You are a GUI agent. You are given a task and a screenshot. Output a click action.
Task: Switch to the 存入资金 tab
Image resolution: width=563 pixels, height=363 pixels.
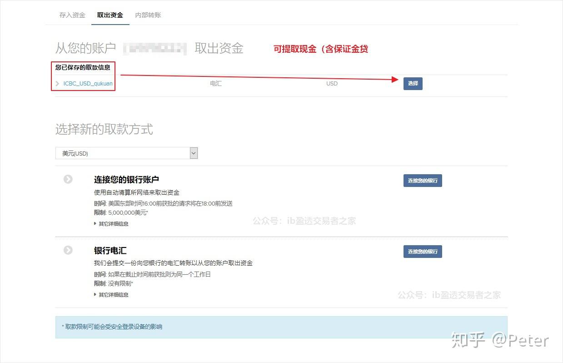coord(72,15)
